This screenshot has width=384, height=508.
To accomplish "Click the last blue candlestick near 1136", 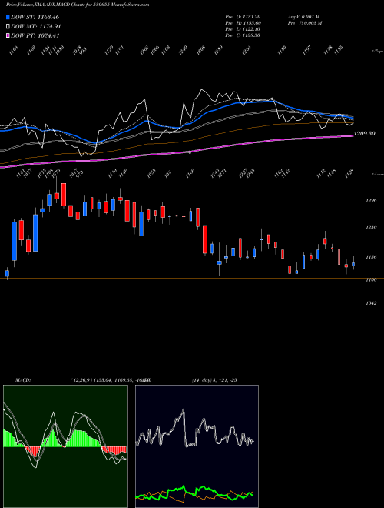I will tap(353, 264).
